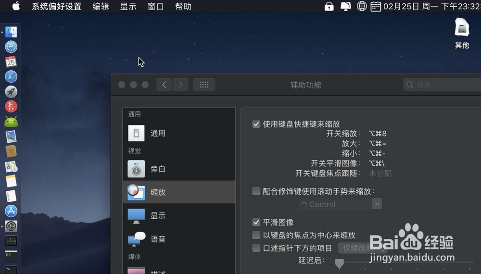Go back with the left chevron button
The width and height of the screenshot is (481, 274).
point(164,85)
